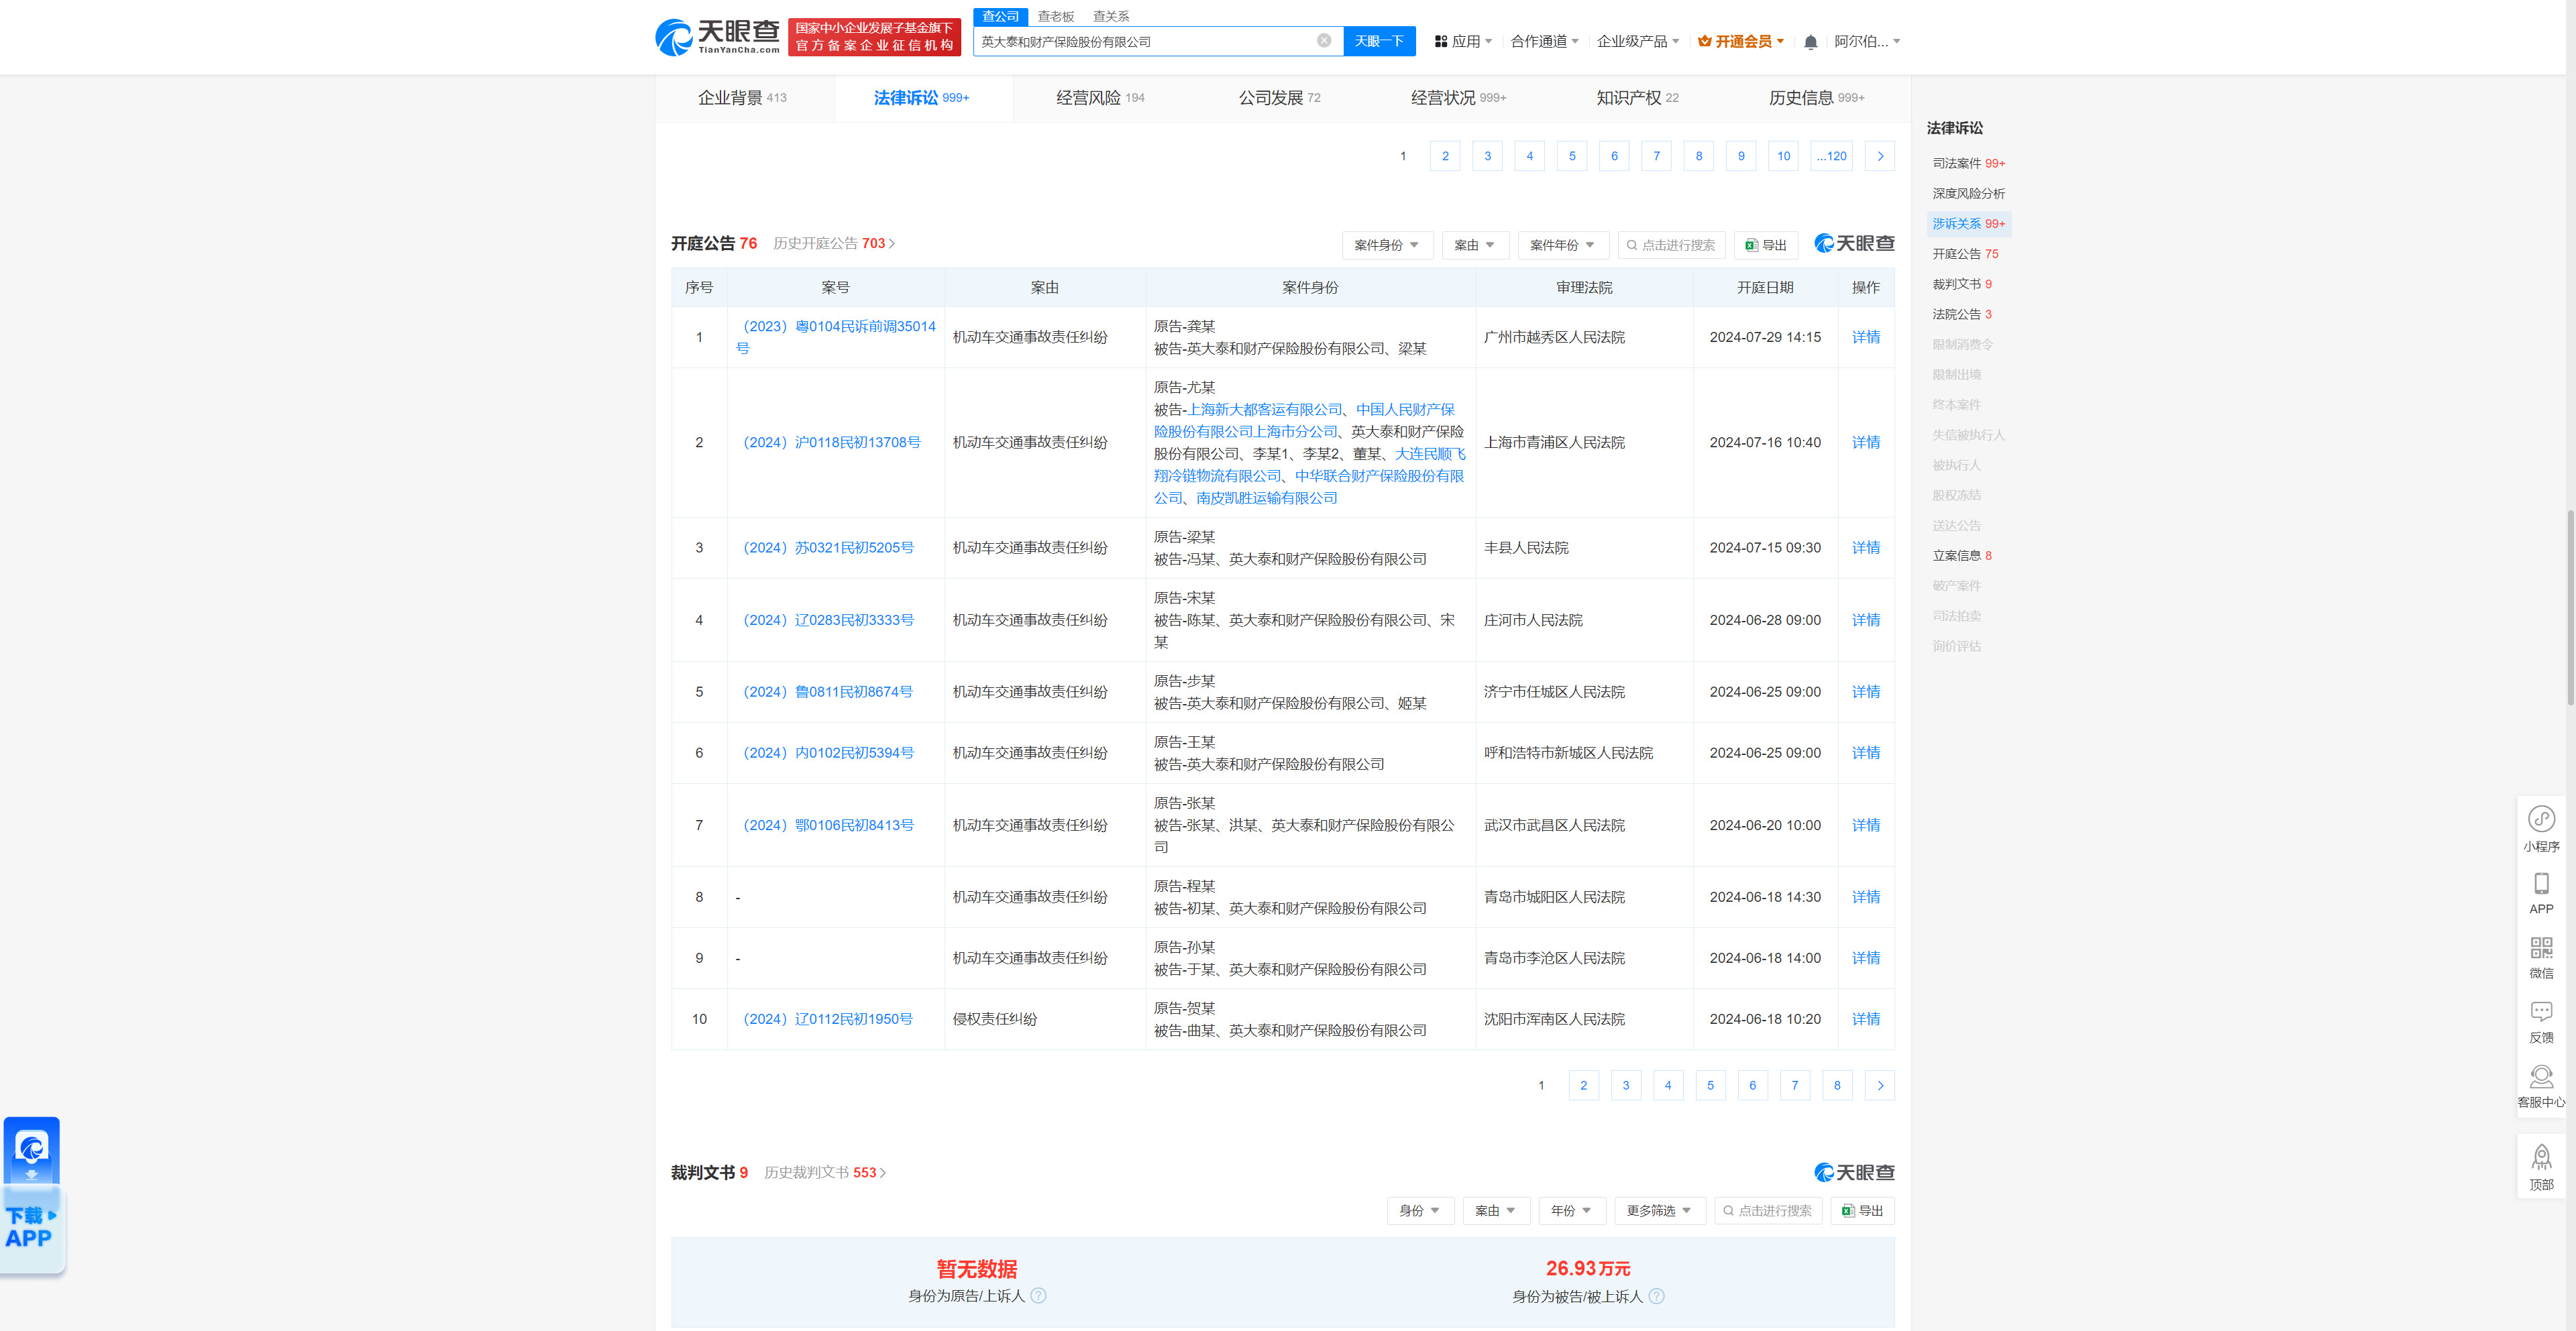
Task: Switch to 公司发展 tab
Action: (x=1279, y=97)
